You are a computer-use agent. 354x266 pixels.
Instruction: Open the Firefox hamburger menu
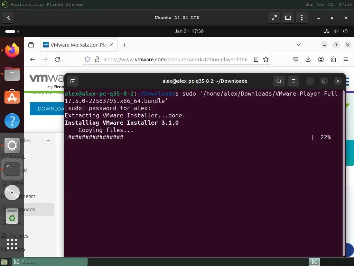click(x=346, y=59)
